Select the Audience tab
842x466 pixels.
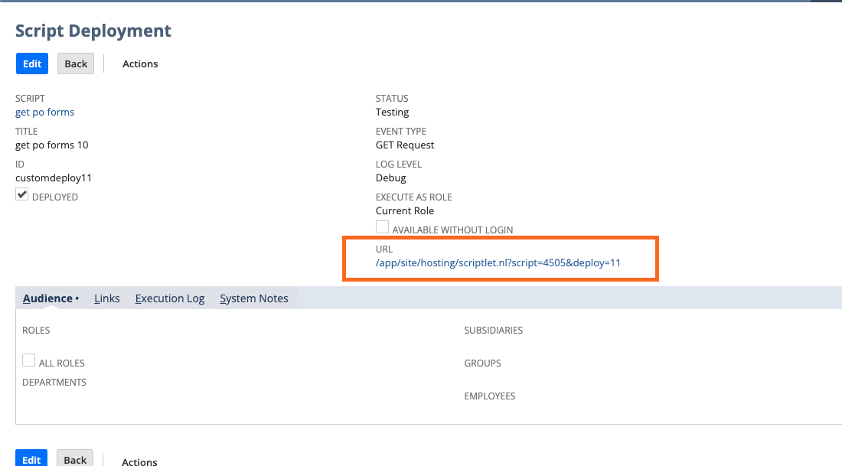point(47,298)
